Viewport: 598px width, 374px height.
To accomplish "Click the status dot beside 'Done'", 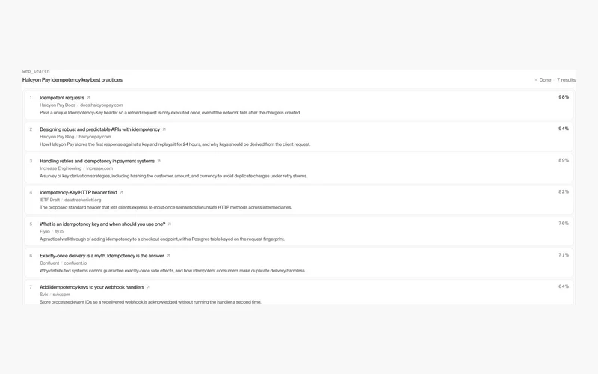I will 536,80.
